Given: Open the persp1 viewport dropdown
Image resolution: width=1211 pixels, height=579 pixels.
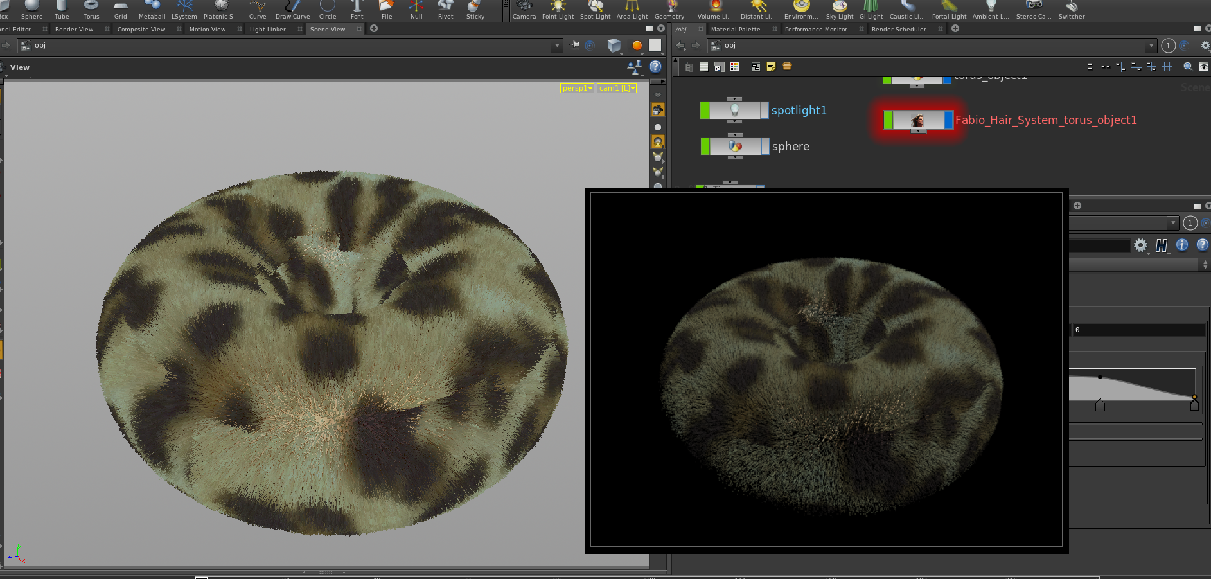Looking at the screenshot, I should (577, 88).
